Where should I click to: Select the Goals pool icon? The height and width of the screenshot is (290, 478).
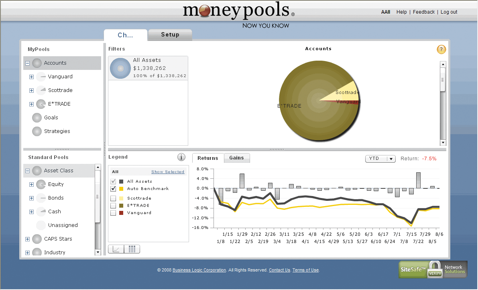click(x=37, y=118)
